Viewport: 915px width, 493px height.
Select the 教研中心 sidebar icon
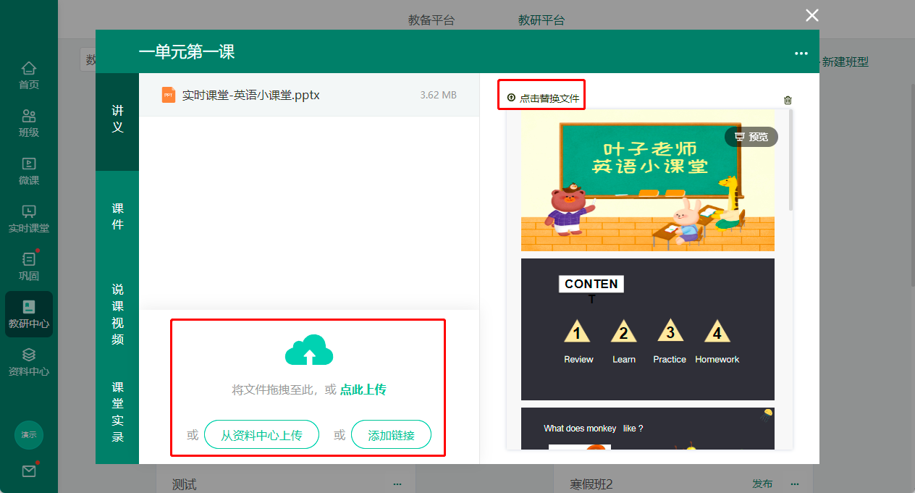click(29, 314)
